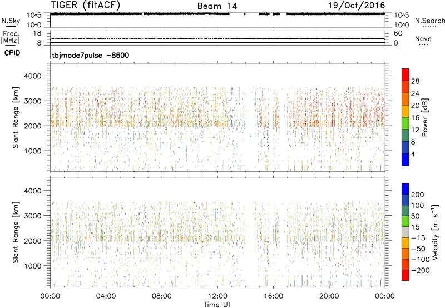Click the "-100" velocity color bar label
445x308 pixels.
pyautogui.click(x=421, y=260)
